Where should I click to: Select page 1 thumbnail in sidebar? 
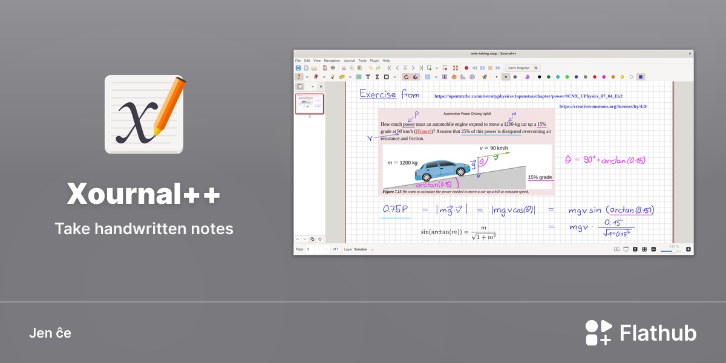309,103
